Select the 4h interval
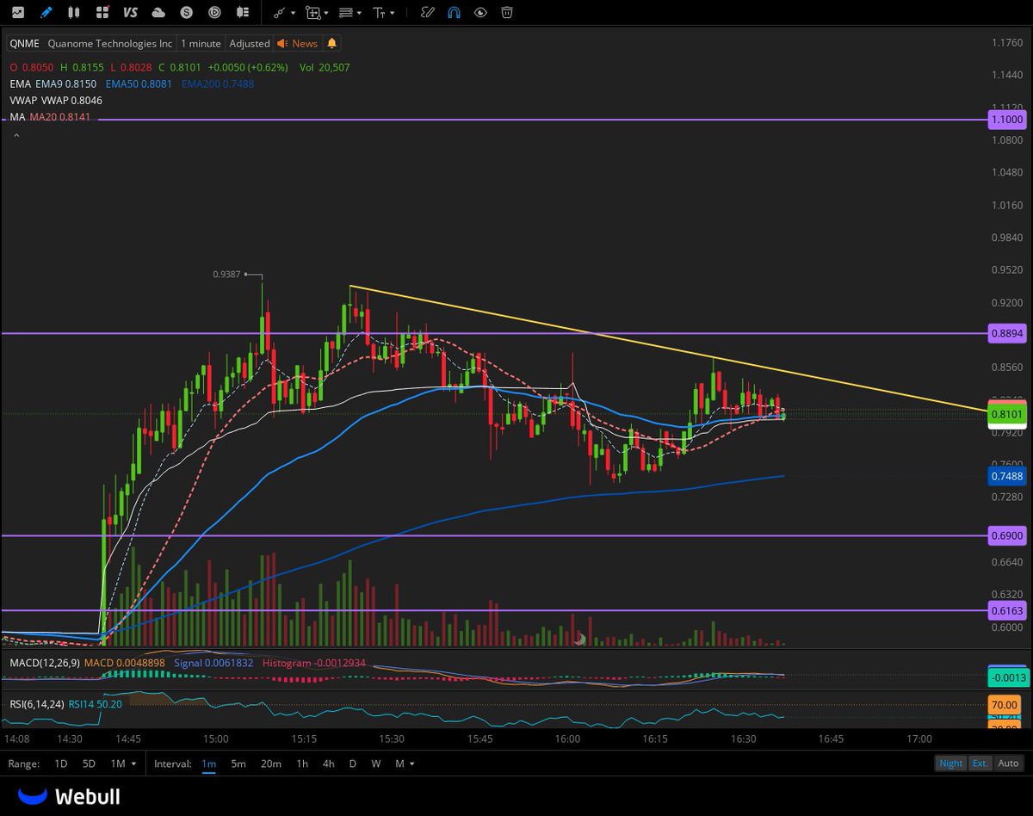Screen dimensions: 1033x816 (x=329, y=763)
